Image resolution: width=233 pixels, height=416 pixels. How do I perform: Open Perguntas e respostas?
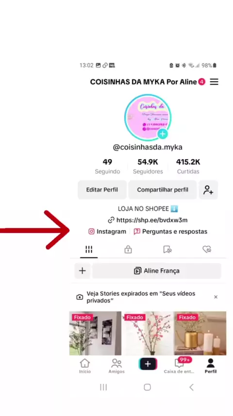pyautogui.click(x=170, y=231)
